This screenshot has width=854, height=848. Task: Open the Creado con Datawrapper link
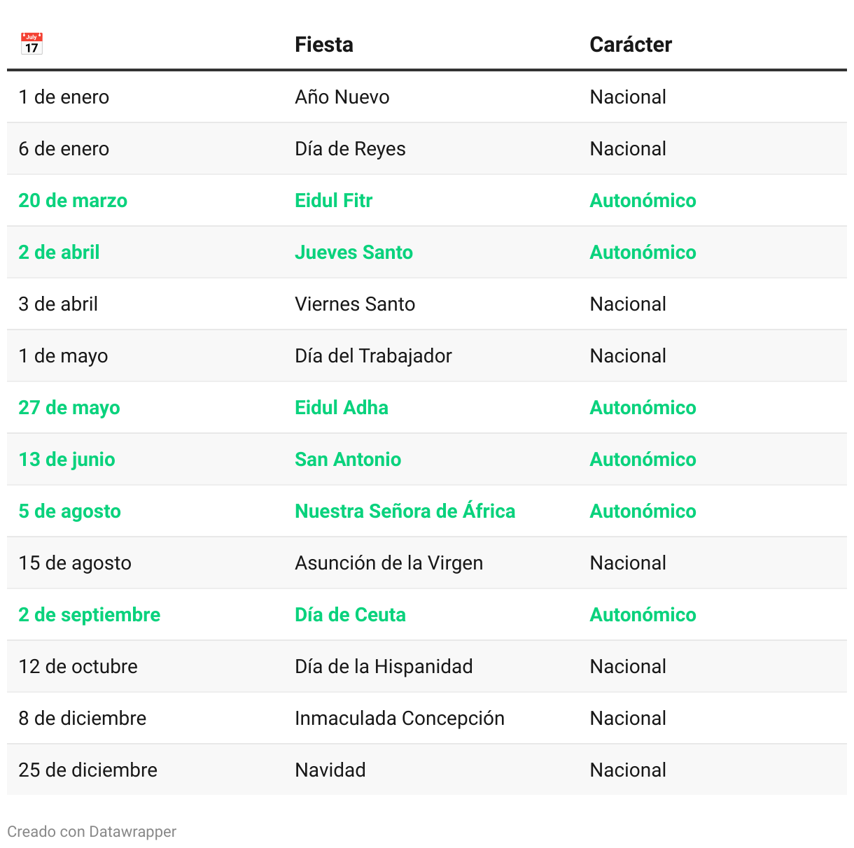pos(92,831)
